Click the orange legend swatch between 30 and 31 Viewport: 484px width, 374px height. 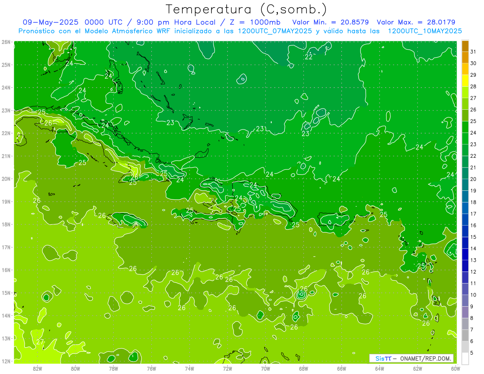465,58
